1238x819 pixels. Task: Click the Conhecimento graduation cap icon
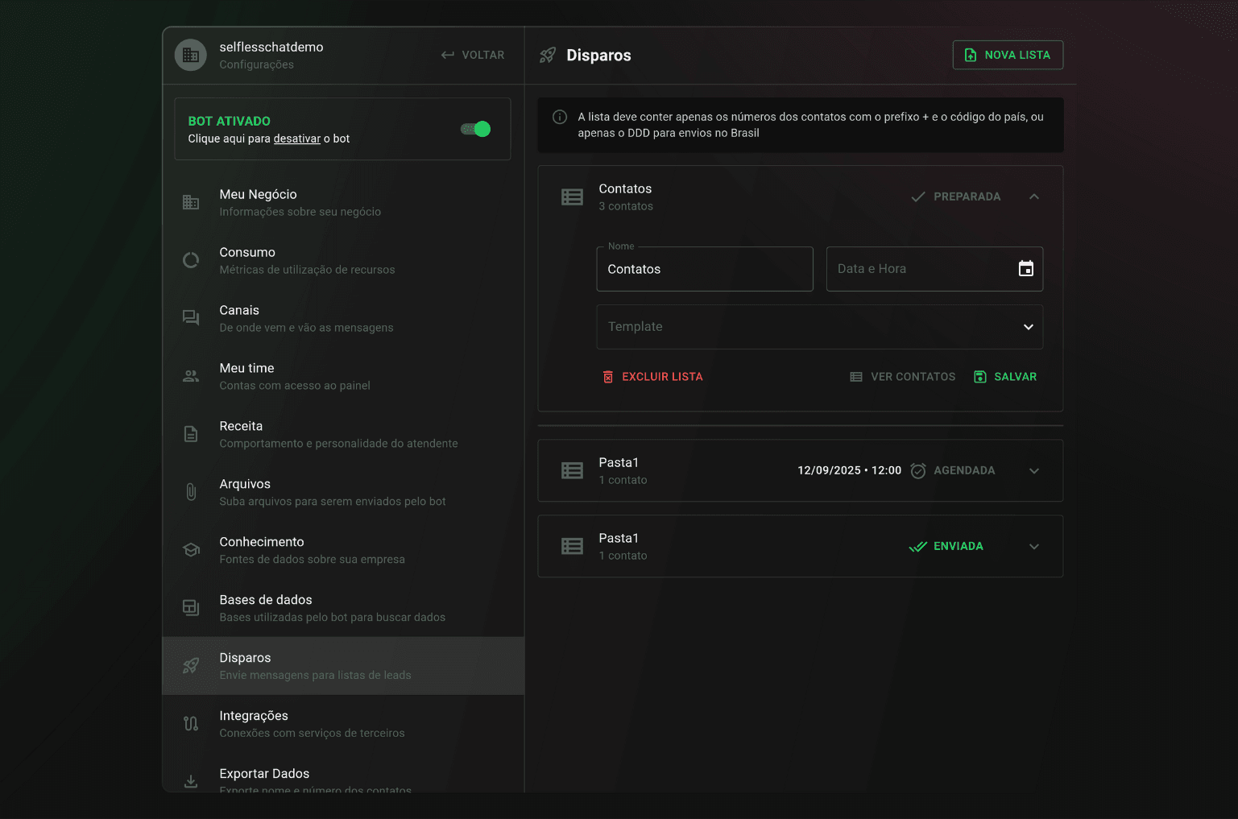click(191, 550)
